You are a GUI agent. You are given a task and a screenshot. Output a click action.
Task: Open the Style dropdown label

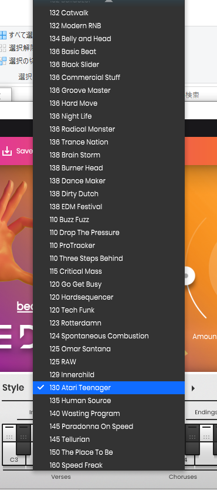13,388
